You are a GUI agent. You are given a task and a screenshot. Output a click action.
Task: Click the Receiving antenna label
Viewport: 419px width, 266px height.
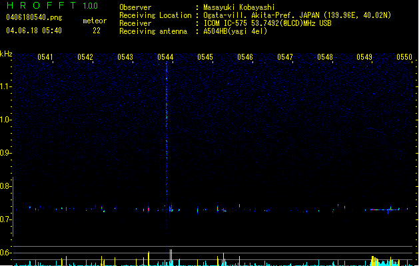click(x=153, y=31)
